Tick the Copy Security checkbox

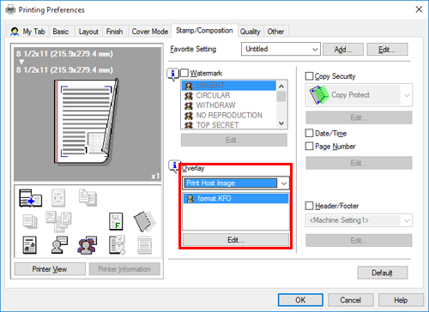point(309,76)
